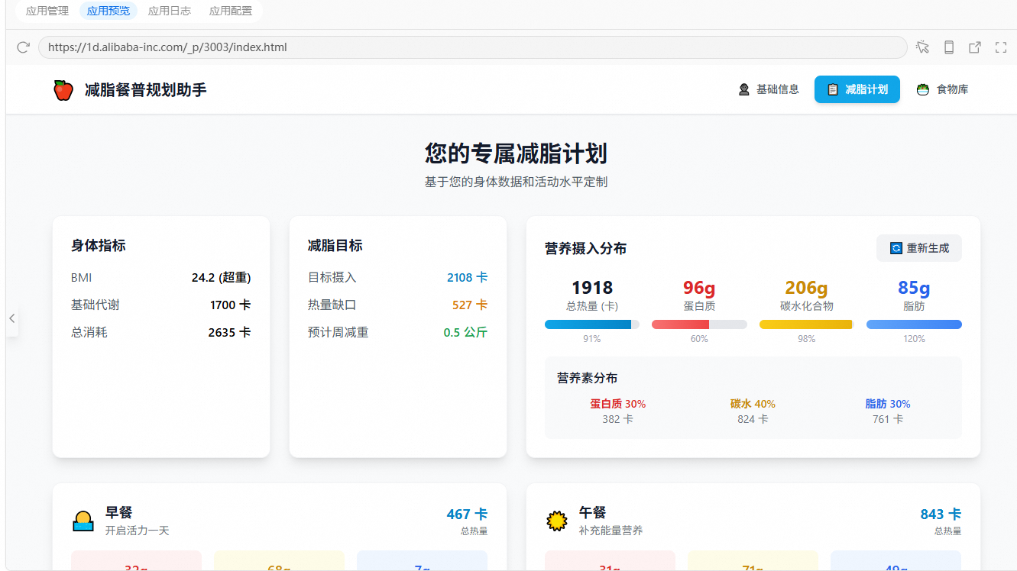Click the 开启活力一天 breakfast subtitle
This screenshot has width=1017, height=571.
coord(138,531)
